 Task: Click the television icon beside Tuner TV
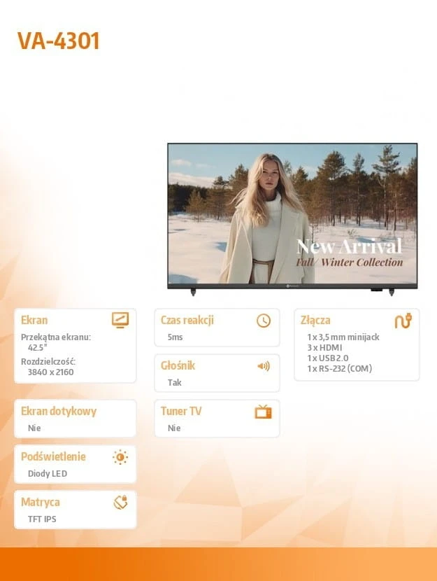[263, 412]
